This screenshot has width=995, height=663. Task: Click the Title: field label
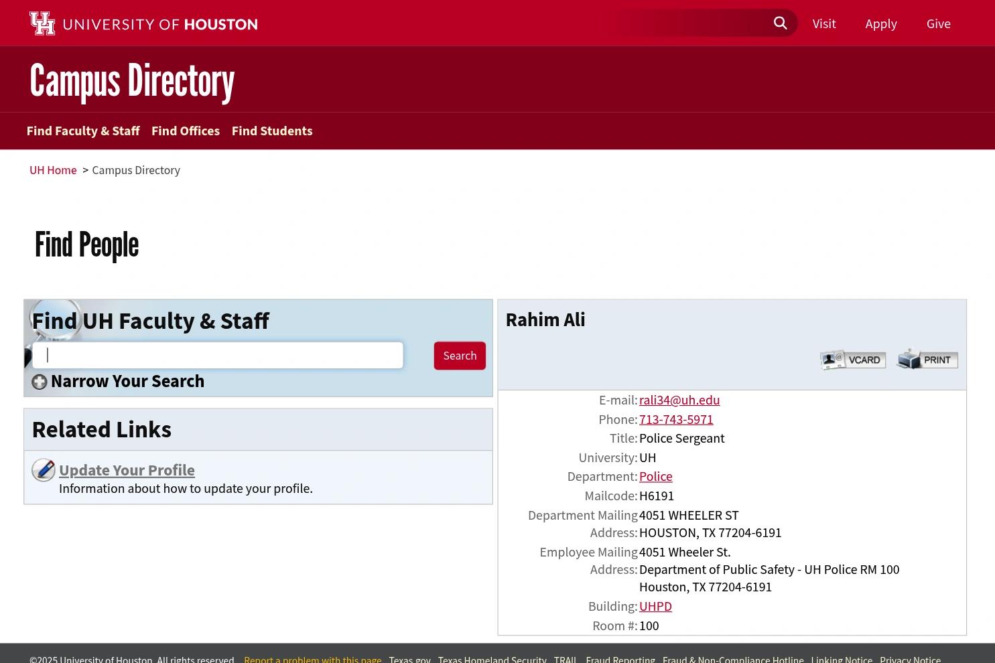click(x=623, y=438)
